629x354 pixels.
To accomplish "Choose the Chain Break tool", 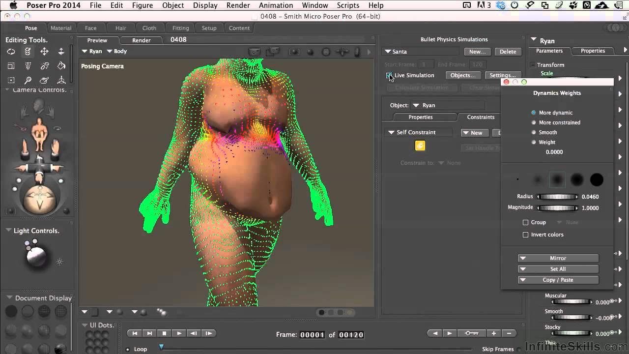I will click(x=45, y=66).
